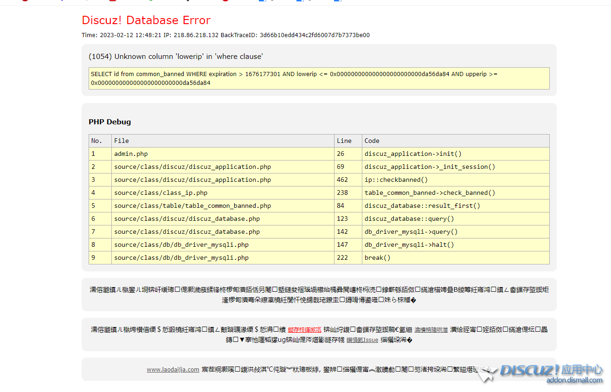Open the red underlined link in notice text
611x392 pixels.
304,330
